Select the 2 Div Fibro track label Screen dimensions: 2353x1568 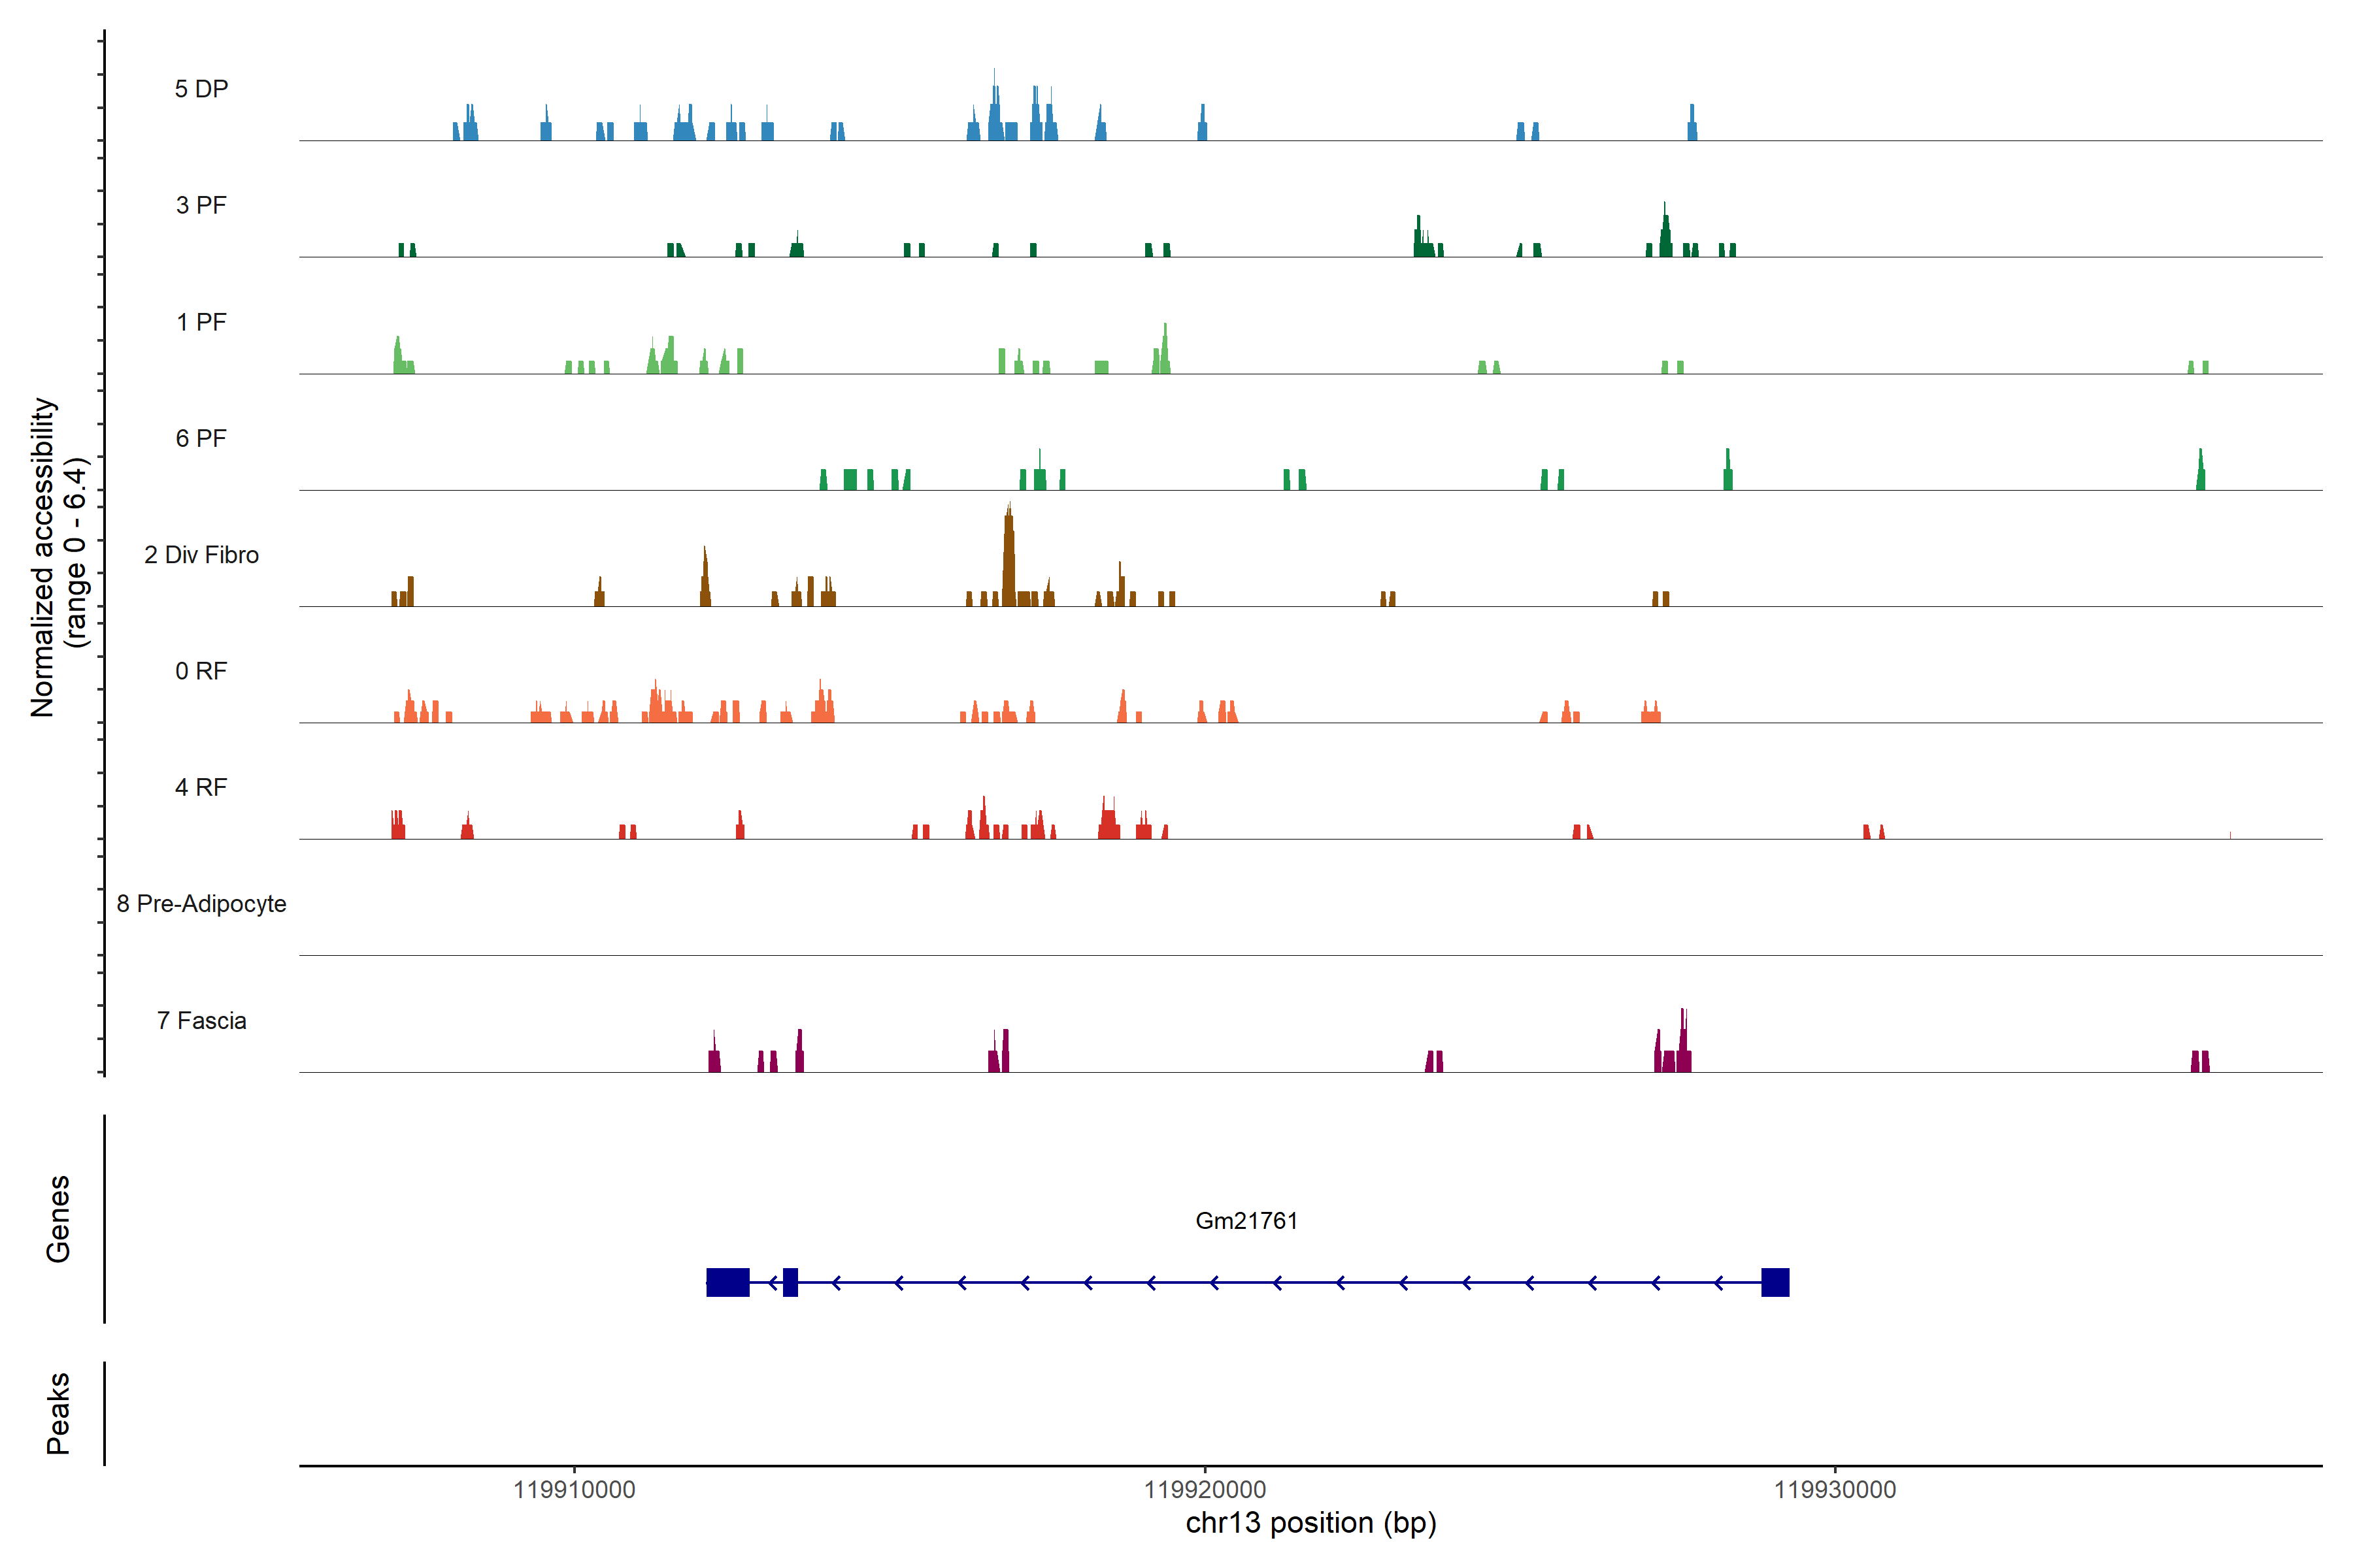(x=201, y=555)
